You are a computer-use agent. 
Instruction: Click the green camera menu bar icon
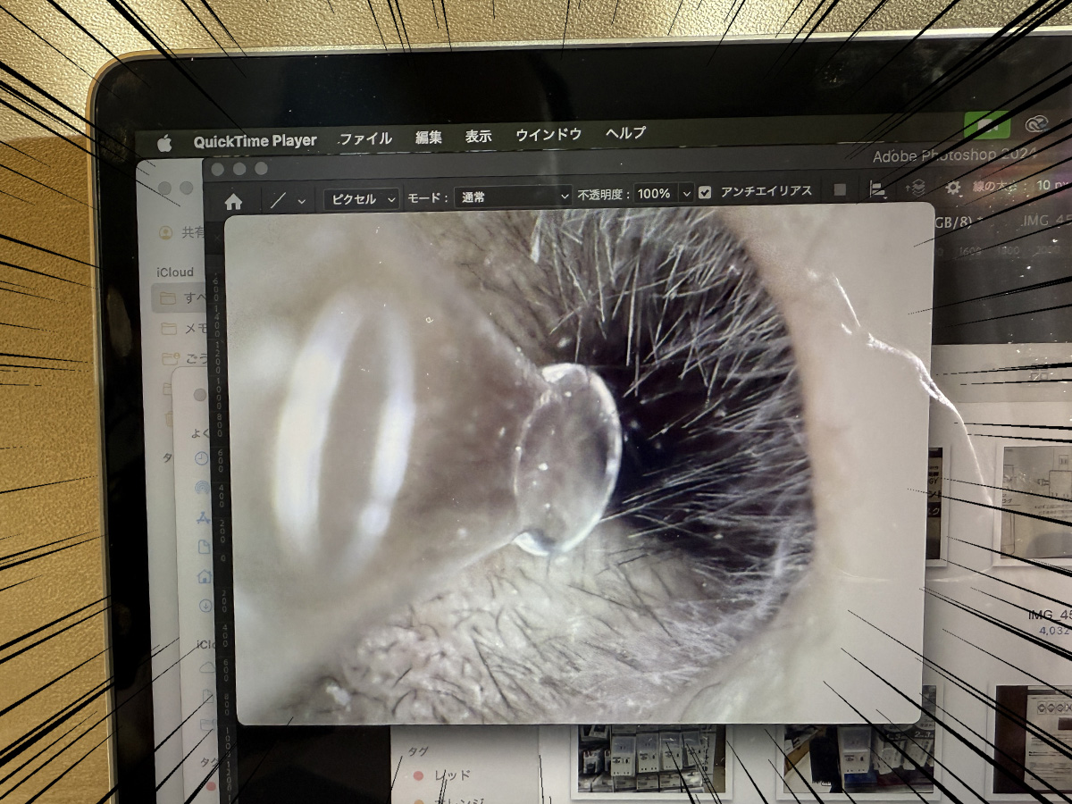986,125
